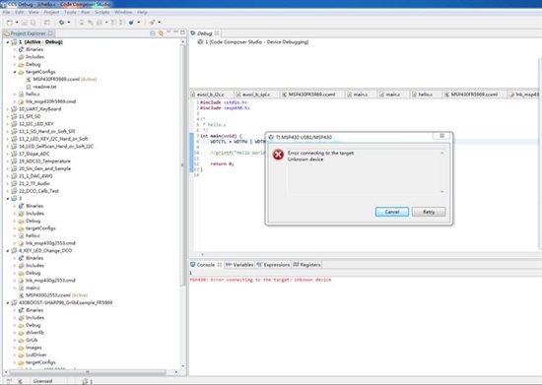Switch to the Variables tab
The height and width of the screenshot is (385, 542).
[239, 265]
